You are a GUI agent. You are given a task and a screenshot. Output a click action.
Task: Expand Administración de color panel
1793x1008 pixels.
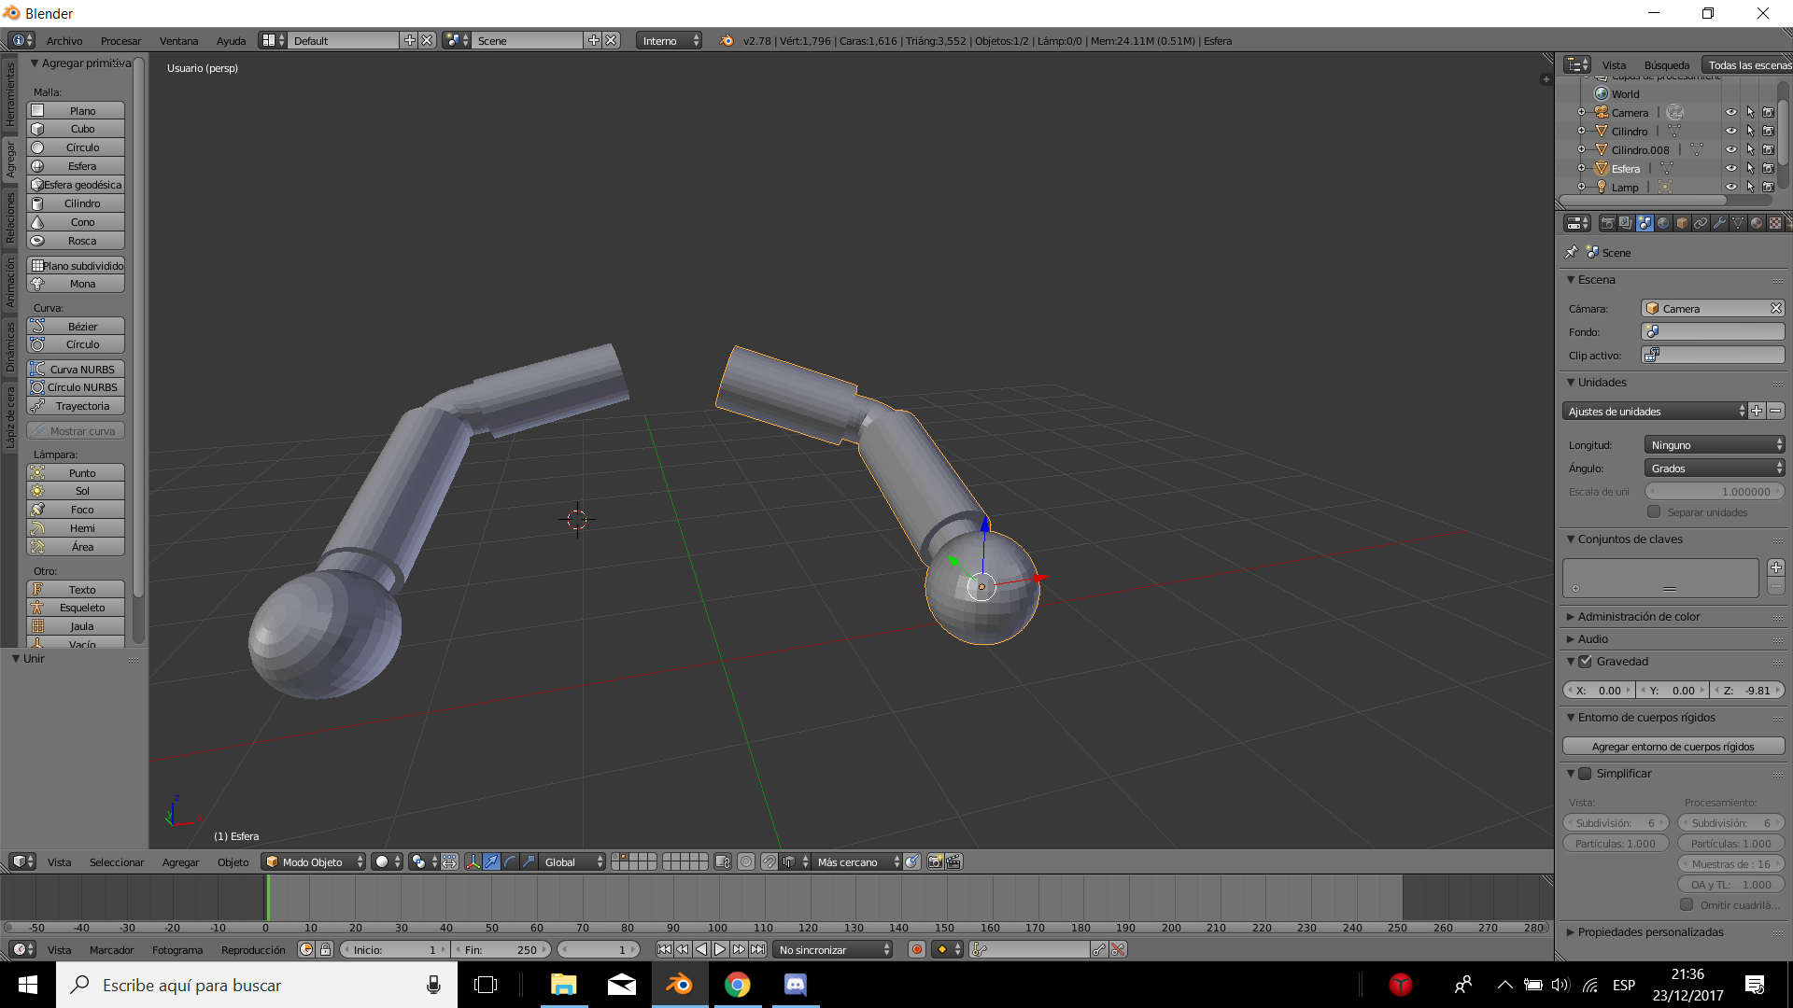(x=1571, y=616)
